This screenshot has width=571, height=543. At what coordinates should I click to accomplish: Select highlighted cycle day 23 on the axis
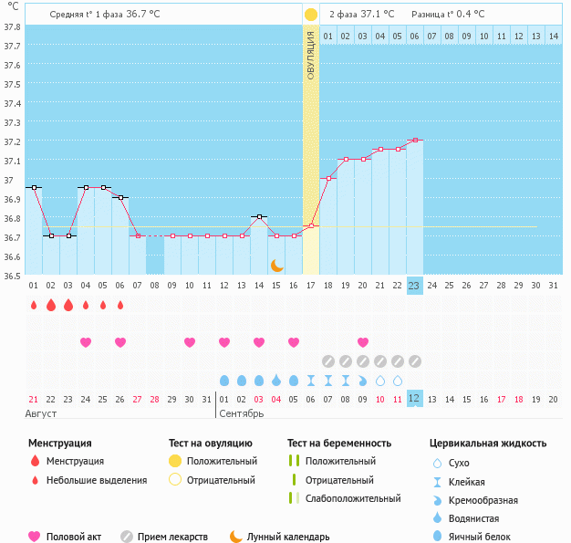point(414,285)
